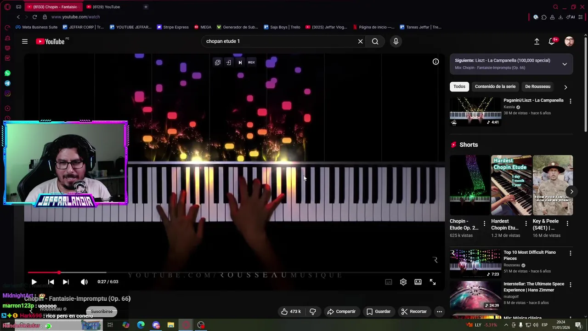Select Contenido de la serie chip
The height and width of the screenshot is (331, 588).
click(495, 86)
